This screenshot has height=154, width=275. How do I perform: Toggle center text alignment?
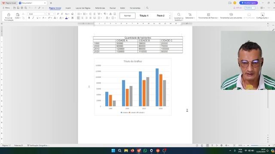[82, 18]
